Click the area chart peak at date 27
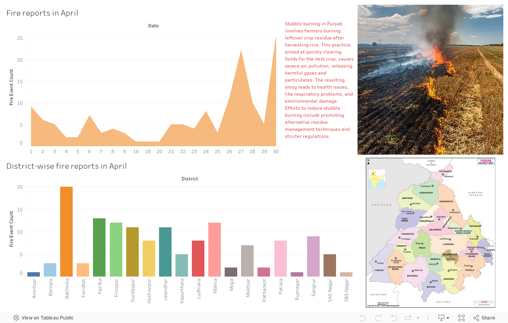508x323 pixels. point(241,51)
